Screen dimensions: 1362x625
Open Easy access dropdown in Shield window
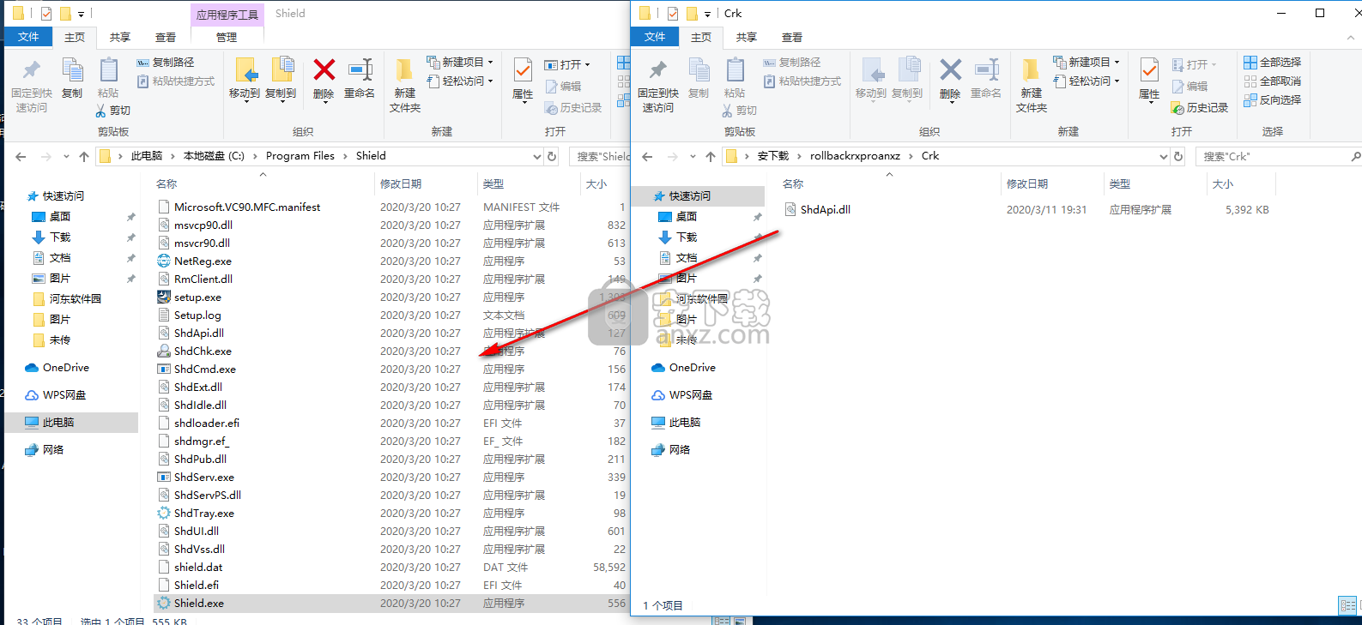pos(461,81)
